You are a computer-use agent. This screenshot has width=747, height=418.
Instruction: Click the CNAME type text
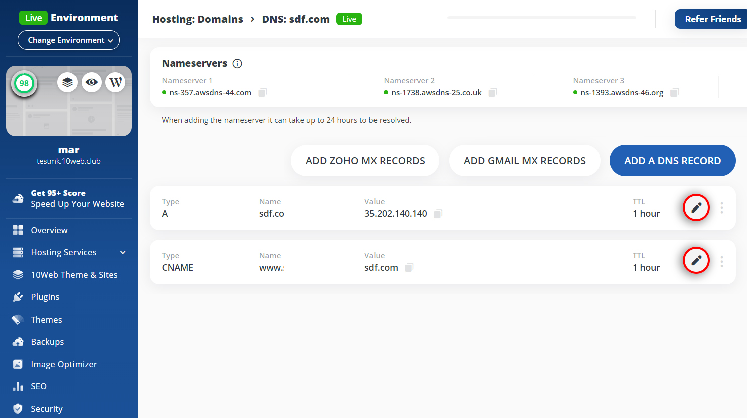coord(178,268)
